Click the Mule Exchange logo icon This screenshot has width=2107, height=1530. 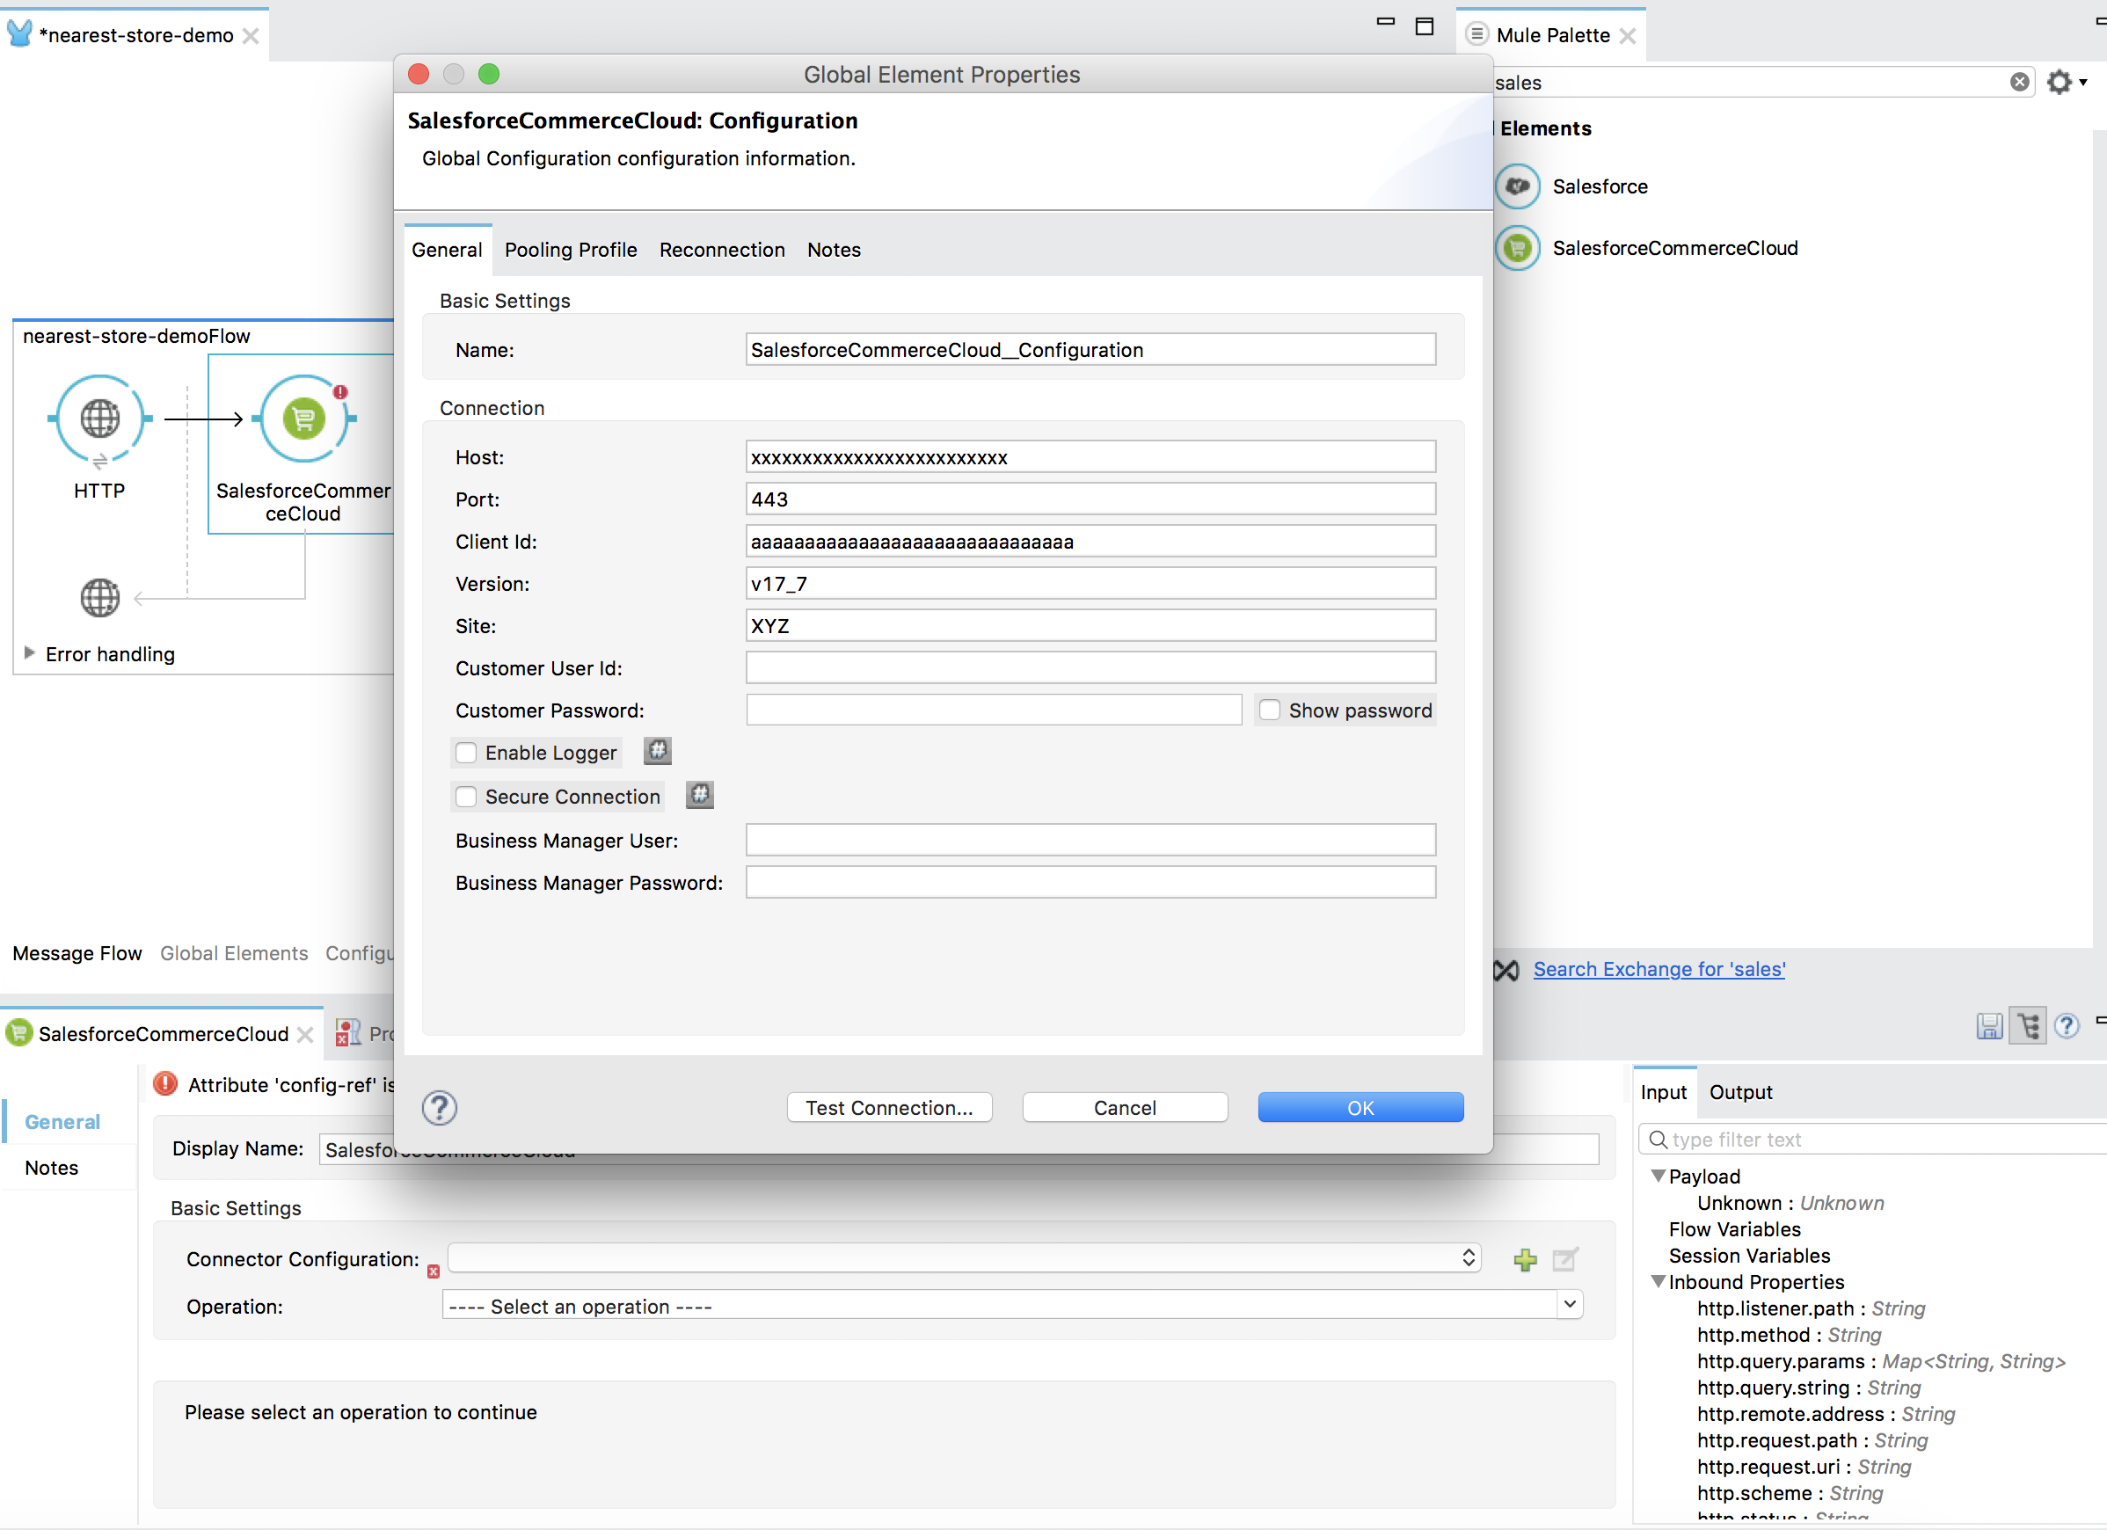point(1506,970)
